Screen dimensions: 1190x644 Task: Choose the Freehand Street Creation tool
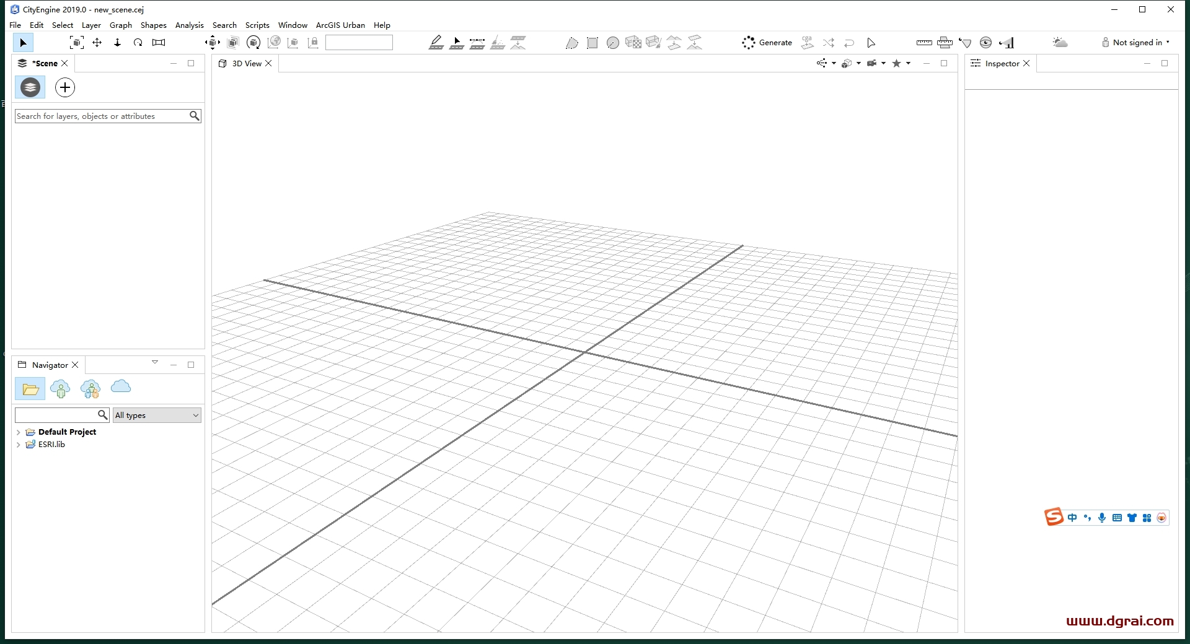coord(477,43)
